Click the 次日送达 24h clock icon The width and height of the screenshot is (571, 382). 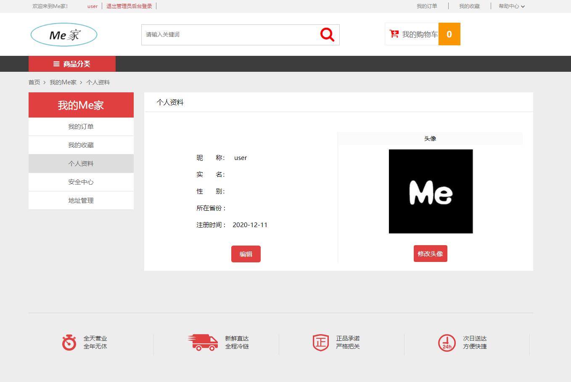(x=447, y=343)
